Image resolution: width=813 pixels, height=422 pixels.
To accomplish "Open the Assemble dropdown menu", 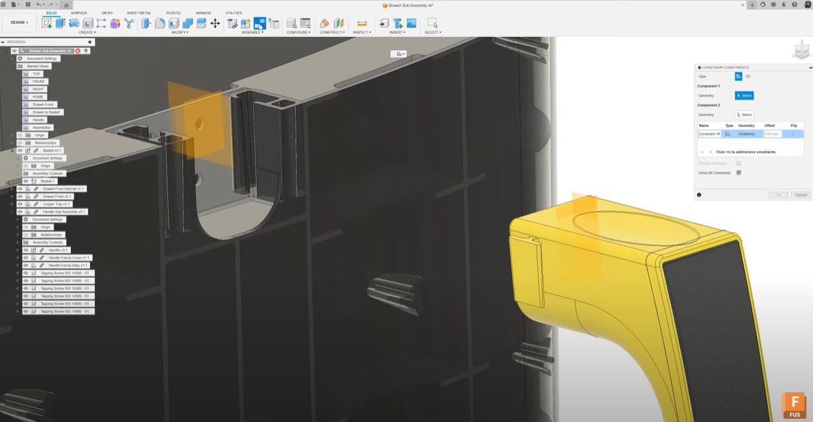I will point(252,32).
